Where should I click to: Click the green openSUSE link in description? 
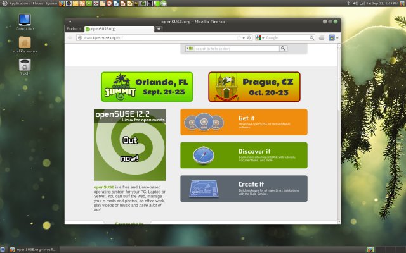[x=104, y=187]
